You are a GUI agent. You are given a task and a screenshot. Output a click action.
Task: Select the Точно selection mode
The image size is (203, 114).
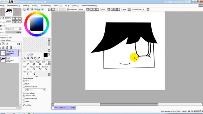[x=24, y=81]
